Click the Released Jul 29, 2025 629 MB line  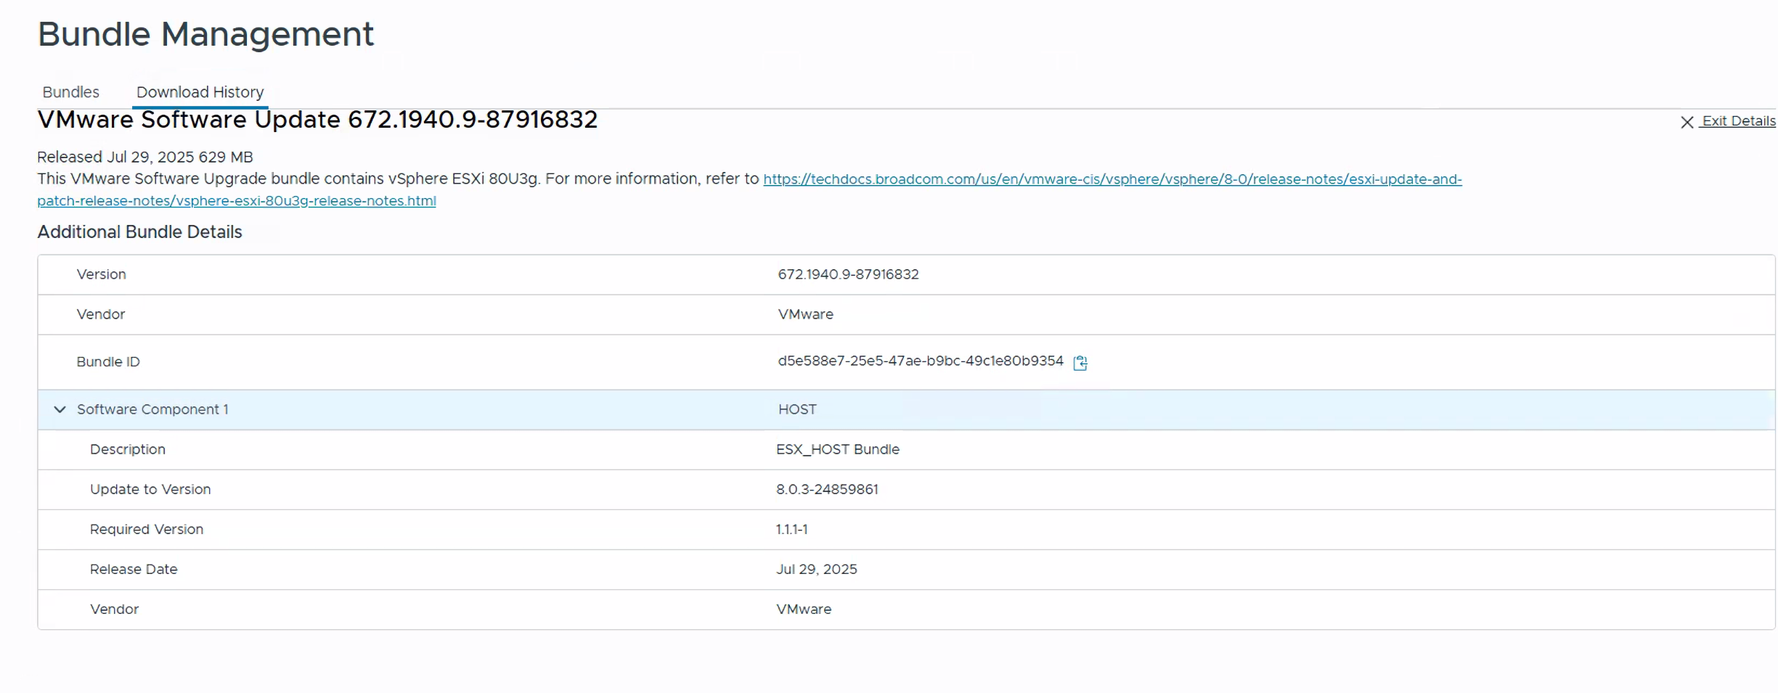145,157
